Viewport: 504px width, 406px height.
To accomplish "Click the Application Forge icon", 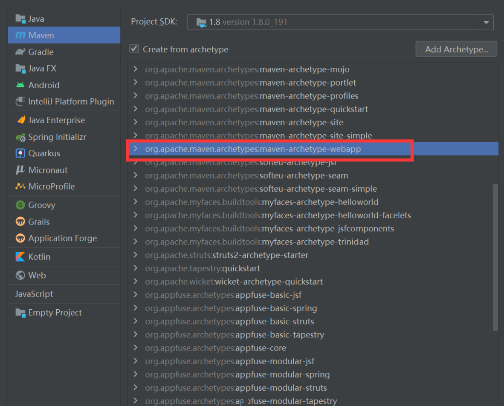I will pos(20,238).
